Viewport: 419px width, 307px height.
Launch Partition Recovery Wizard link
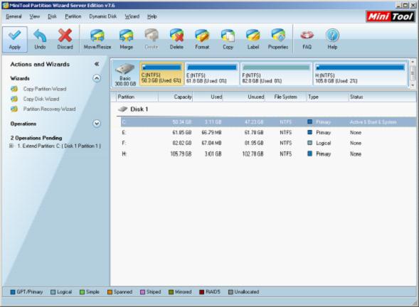[49, 109]
